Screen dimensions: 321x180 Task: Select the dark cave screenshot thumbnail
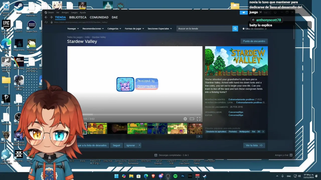click(117, 128)
